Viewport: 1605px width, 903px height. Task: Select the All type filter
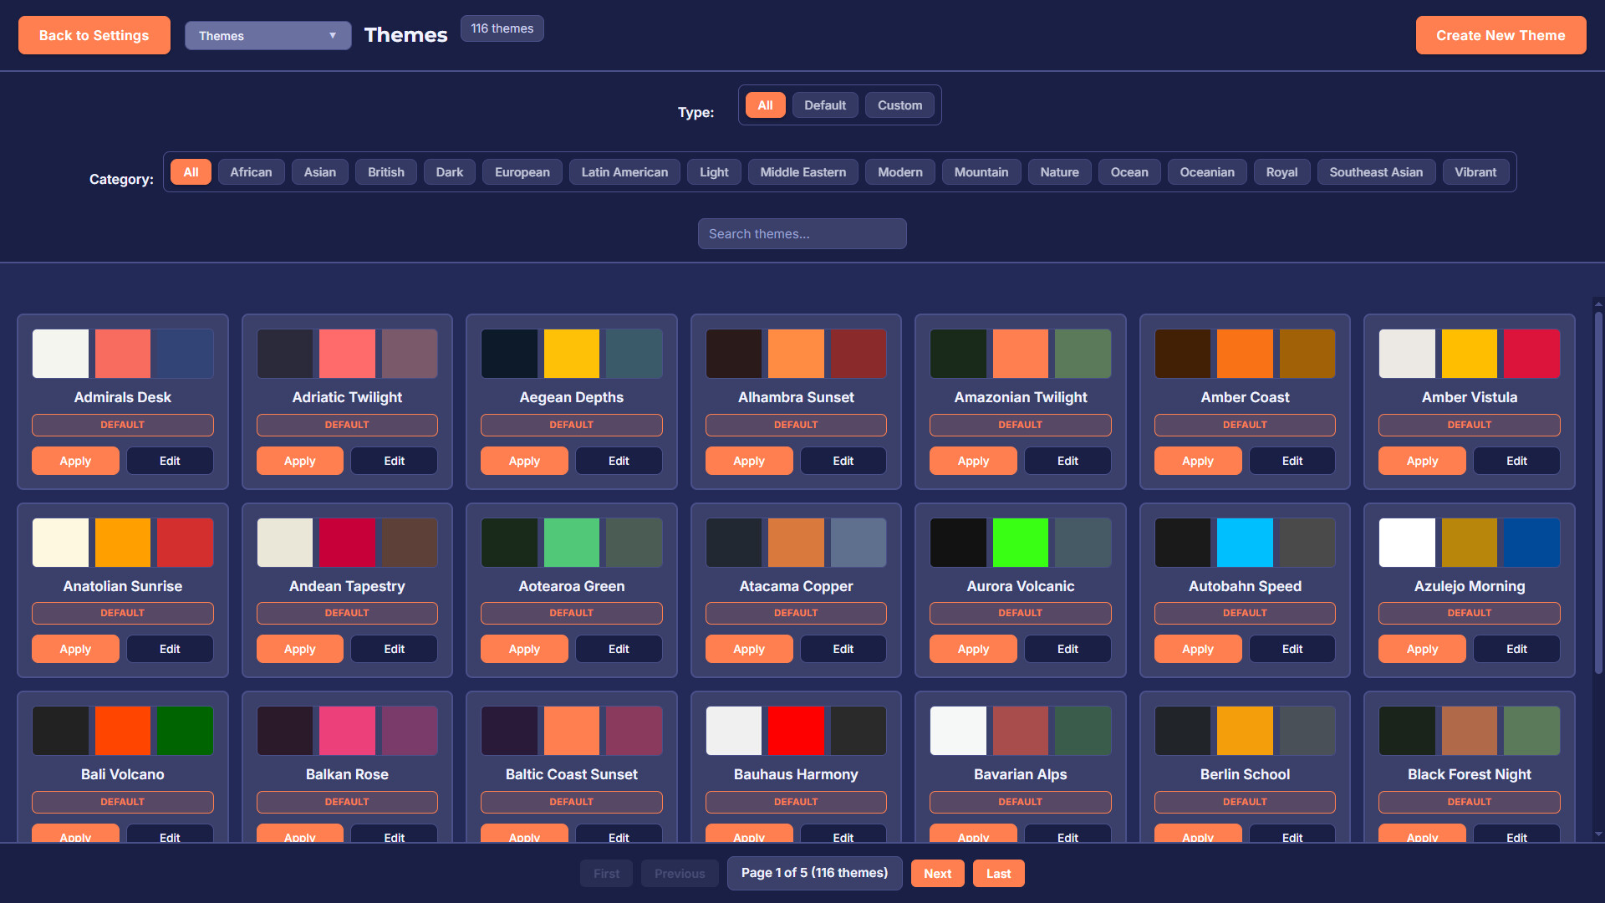765,105
